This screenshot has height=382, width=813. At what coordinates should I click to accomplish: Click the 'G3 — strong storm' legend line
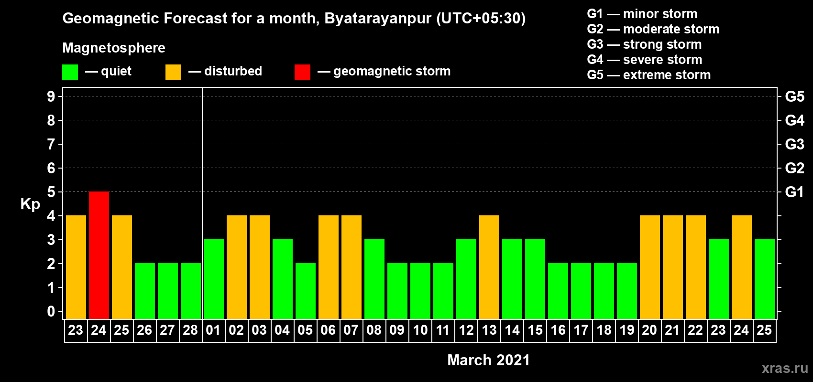click(x=644, y=44)
